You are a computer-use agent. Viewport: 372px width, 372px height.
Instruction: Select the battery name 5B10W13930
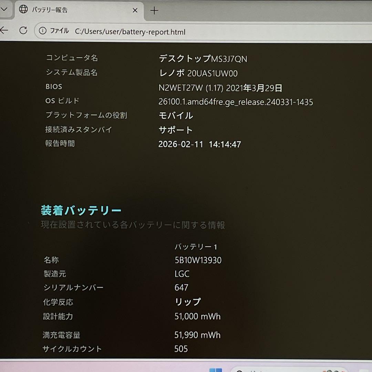pos(197,260)
